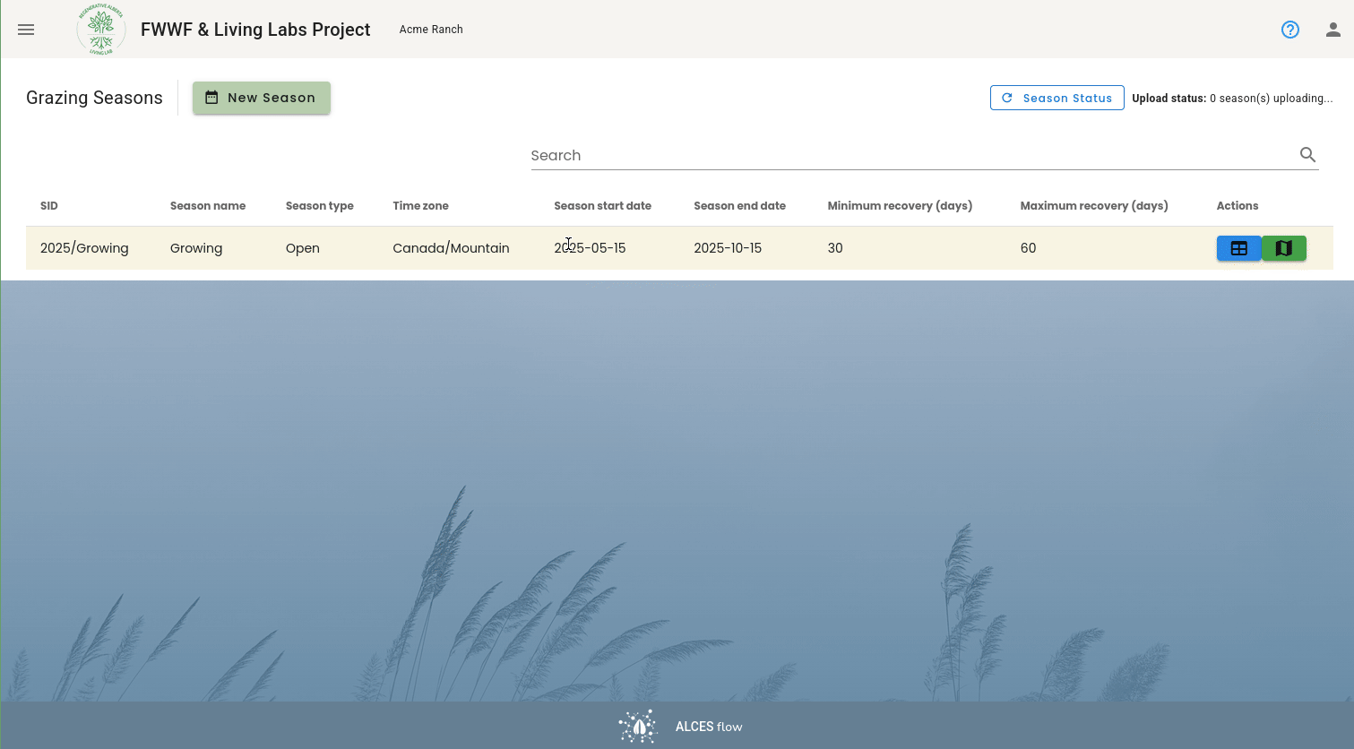
Task: Refresh using the Season Status button
Action: [x=1057, y=98]
